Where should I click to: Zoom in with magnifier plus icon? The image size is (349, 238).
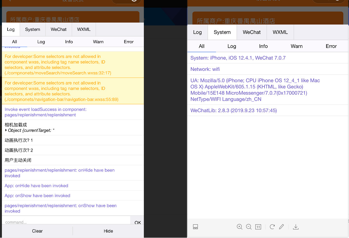239,227
